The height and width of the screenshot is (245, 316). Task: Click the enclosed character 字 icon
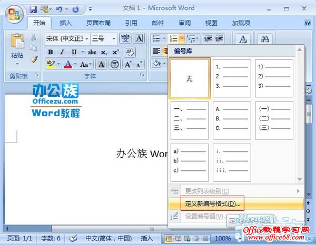point(115,64)
